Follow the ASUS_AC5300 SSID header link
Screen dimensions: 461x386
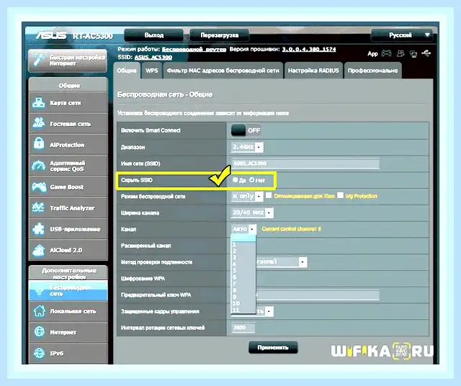pos(153,57)
